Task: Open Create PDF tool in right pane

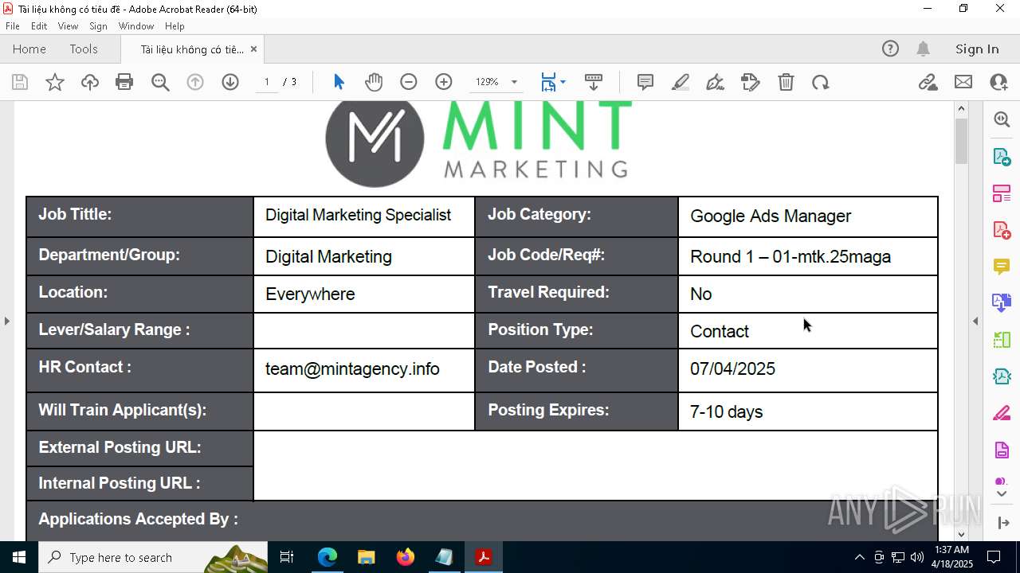Action: (x=1002, y=229)
